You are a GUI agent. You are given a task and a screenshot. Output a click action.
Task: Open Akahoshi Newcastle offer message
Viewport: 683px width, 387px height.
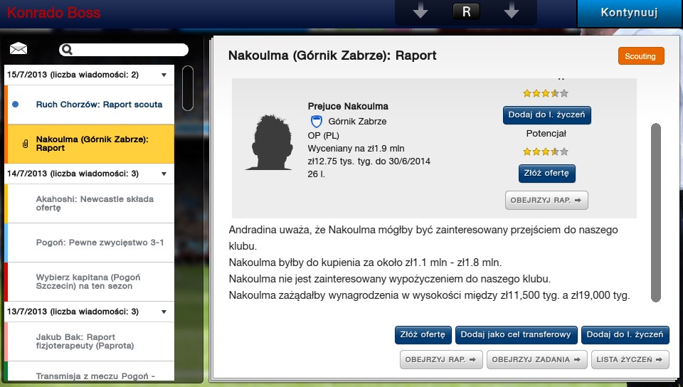pyautogui.click(x=95, y=203)
